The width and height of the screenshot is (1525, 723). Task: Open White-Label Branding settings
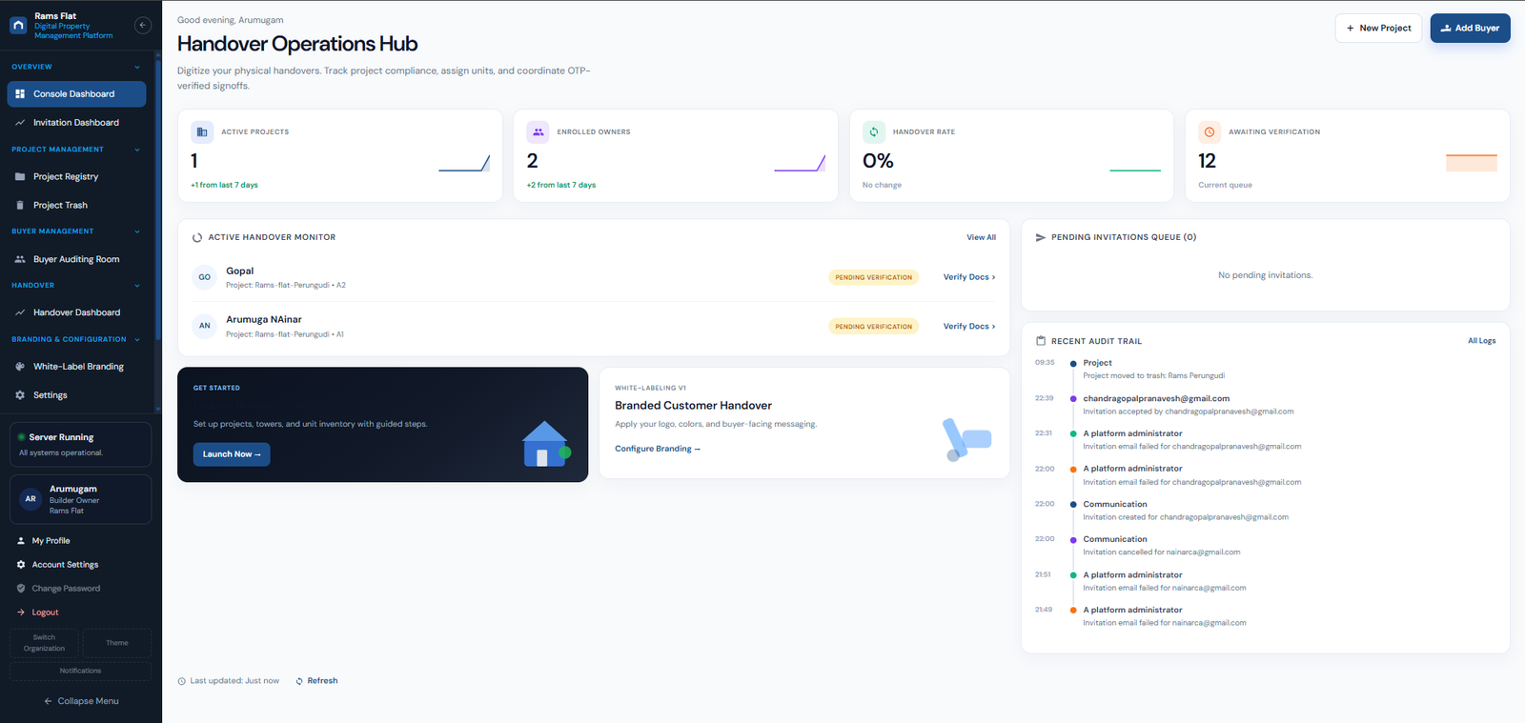tap(76, 367)
